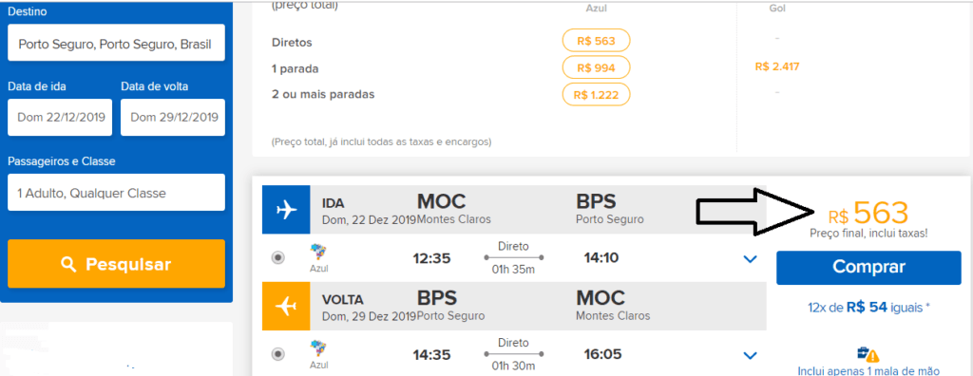Select Gol 1 parada price R$ 2.417
This screenshot has height=376, width=973.
pos(777,66)
